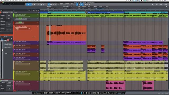Click the Add Tracks plus icon above track list
This screenshot has height=95, width=169.
(39, 10)
